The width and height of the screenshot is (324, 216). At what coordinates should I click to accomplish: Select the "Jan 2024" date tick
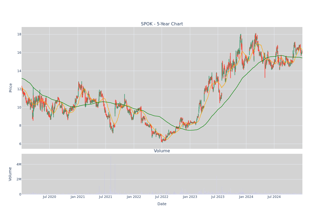(246, 197)
